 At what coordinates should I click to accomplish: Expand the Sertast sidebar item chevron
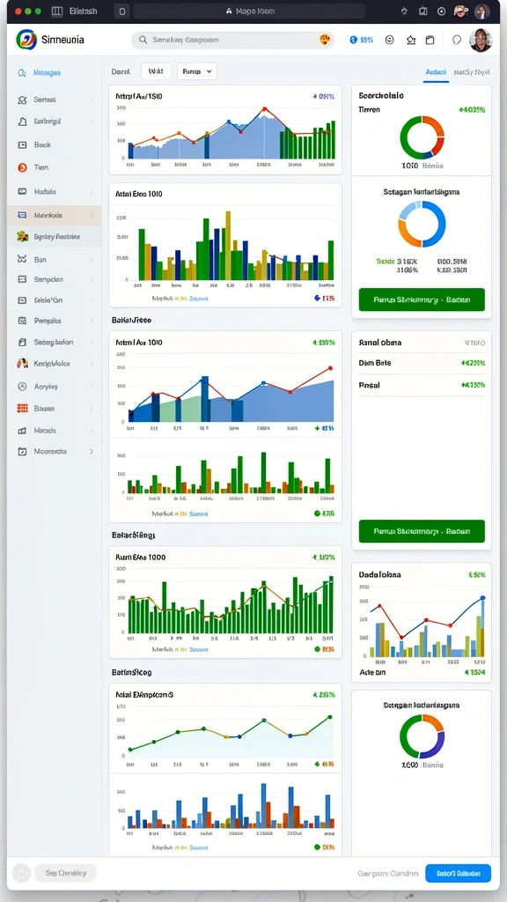point(92,100)
